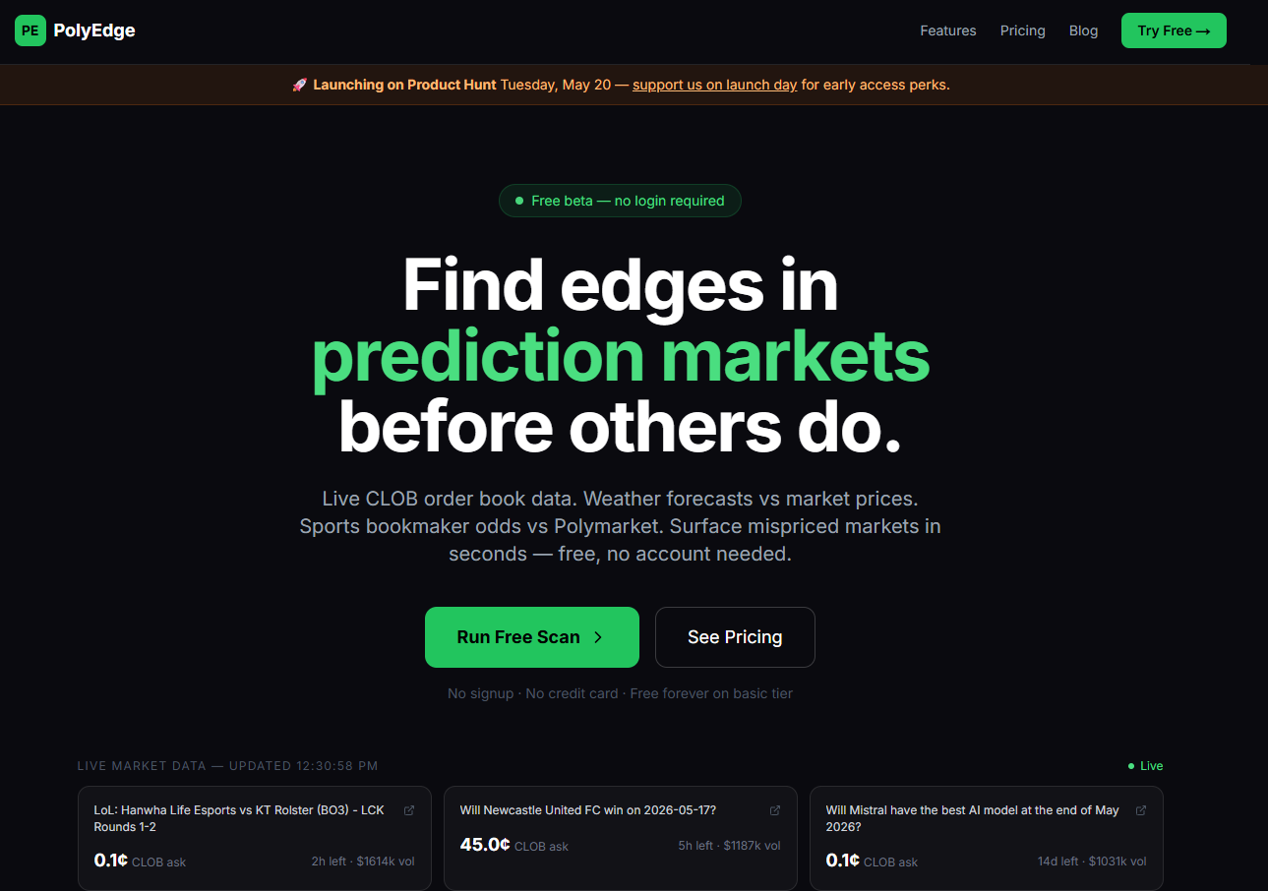The image size is (1268, 891).
Task: Click the See Pricing button
Action: pyautogui.click(x=735, y=637)
